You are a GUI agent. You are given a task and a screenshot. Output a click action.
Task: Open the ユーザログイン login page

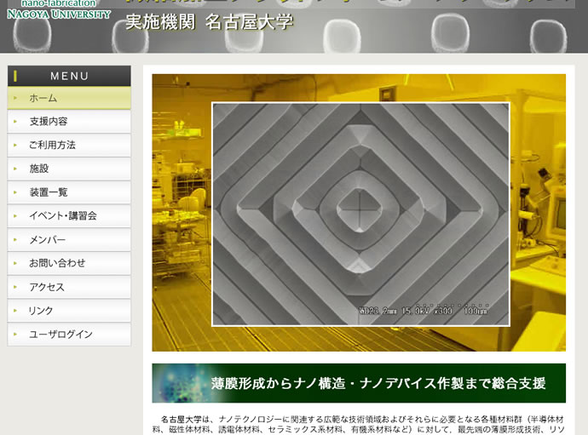61,335
